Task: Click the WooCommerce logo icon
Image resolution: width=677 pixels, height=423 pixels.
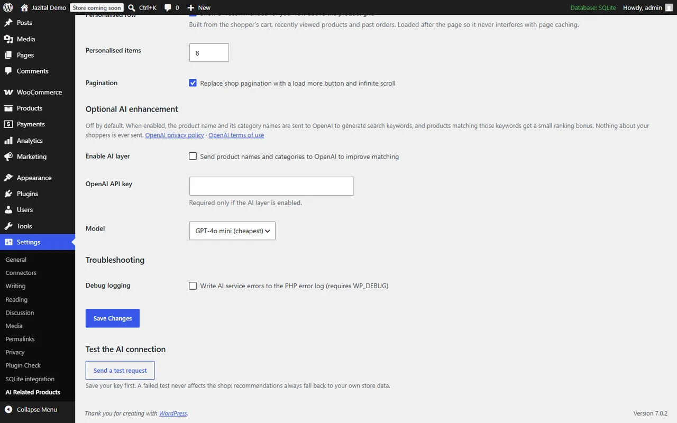Action: 8,92
